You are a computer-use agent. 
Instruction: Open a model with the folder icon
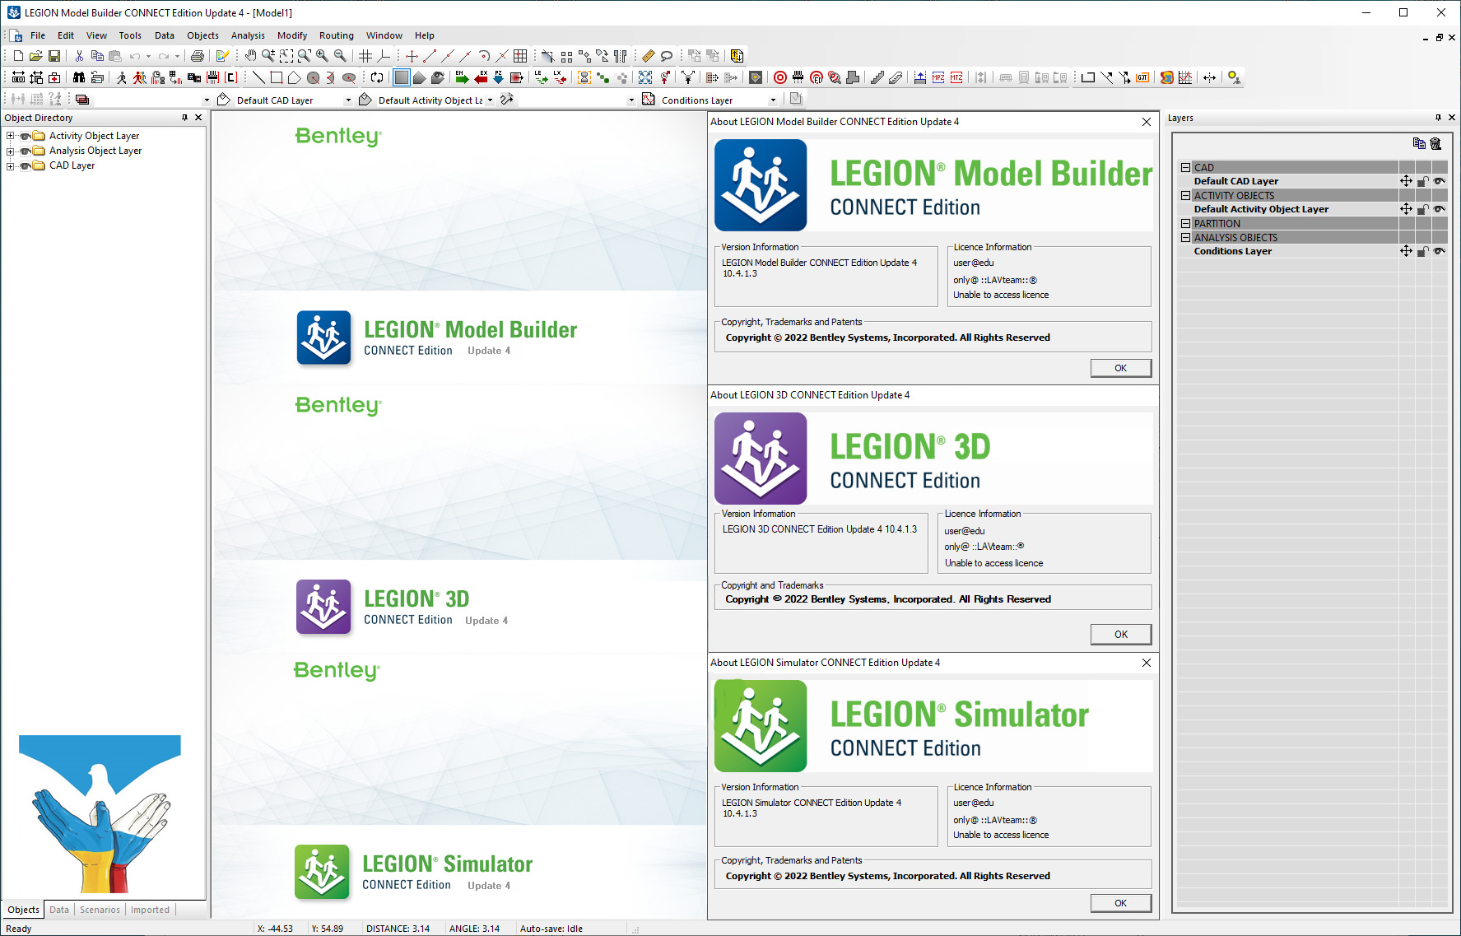click(x=36, y=56)
